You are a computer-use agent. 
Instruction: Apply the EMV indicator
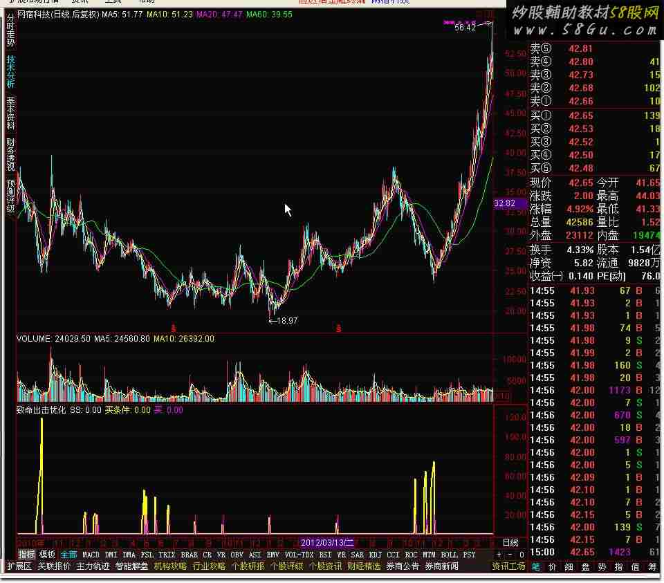tap(273, 554)
